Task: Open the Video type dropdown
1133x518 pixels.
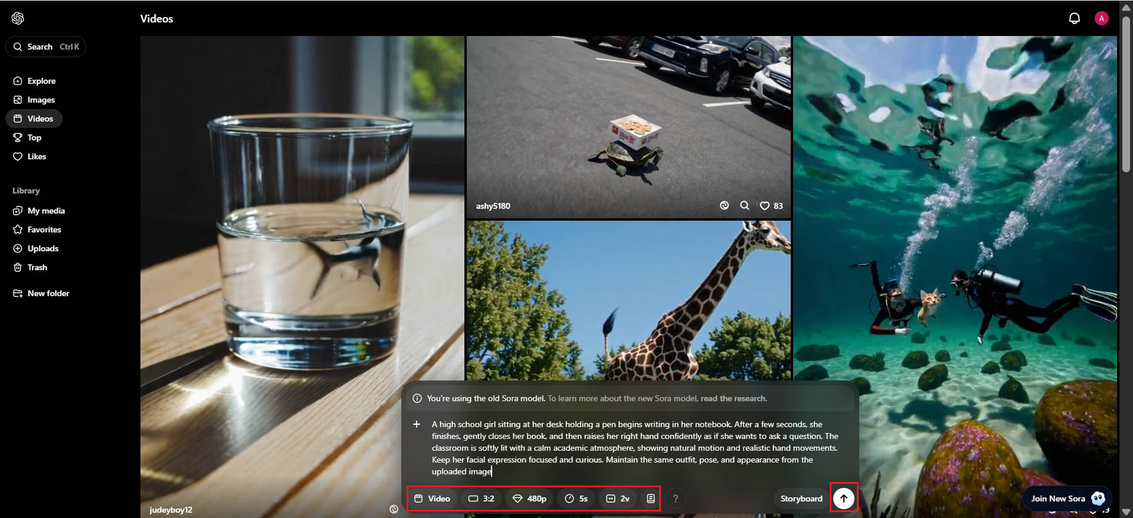Action: tap(432, 499)
